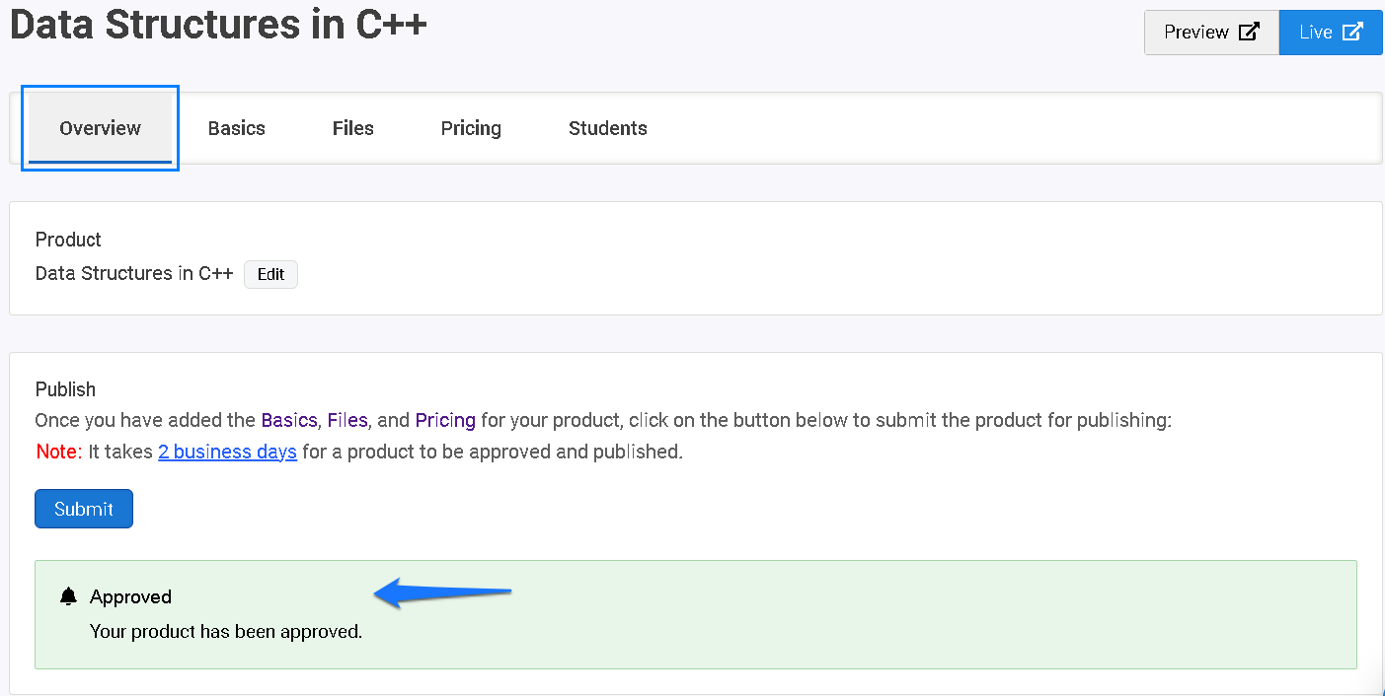This screenshot has width=1385, height=696.
Task: Click the red Note: label
Action: pyautogui.click(x=58, y=452)
